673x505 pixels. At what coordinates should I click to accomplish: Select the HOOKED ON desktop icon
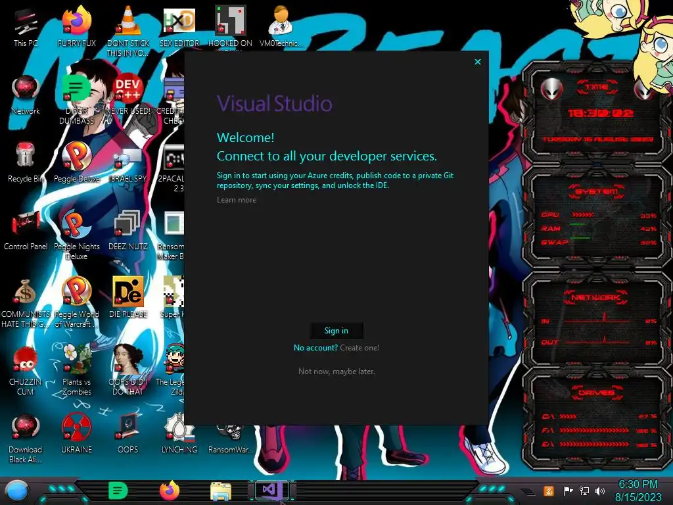coord(230,28)
